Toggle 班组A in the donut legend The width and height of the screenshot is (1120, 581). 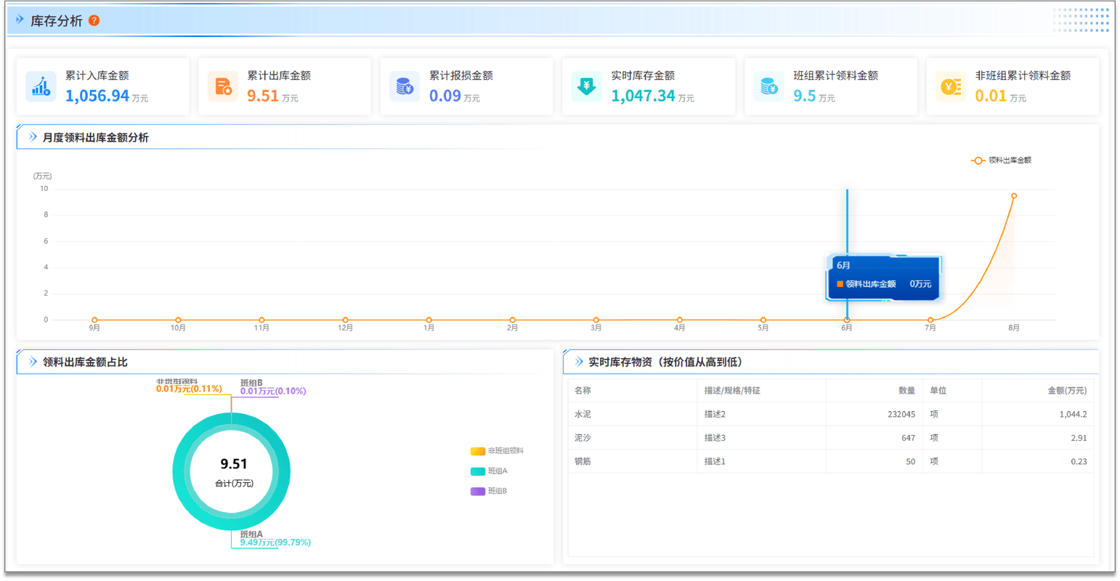tap(489, 471)
